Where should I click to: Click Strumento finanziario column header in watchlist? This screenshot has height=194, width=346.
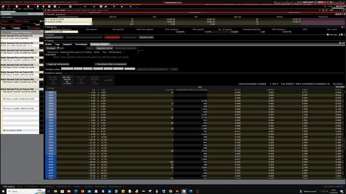pyautogui.click(x=21, y=32)
